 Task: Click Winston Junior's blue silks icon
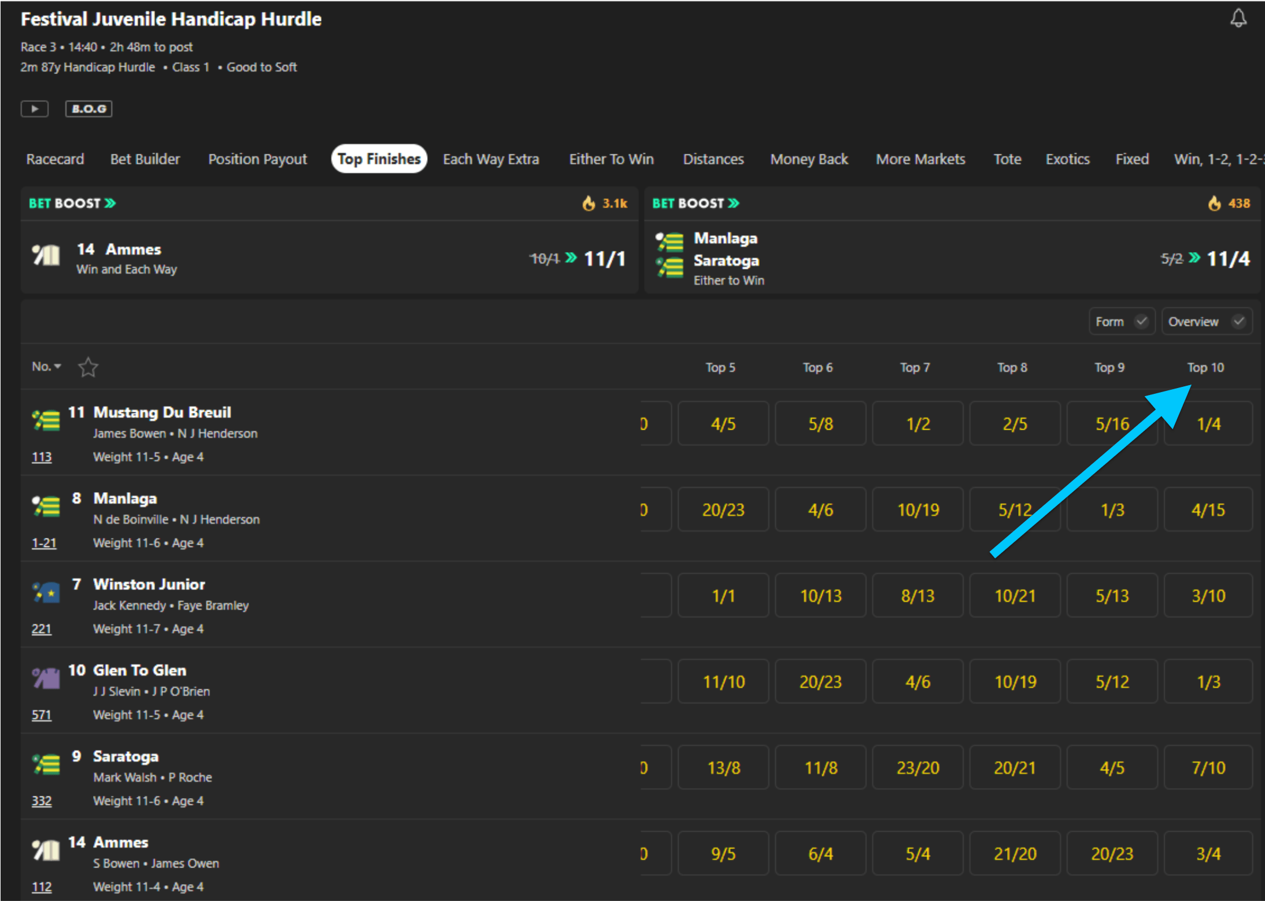46,593
